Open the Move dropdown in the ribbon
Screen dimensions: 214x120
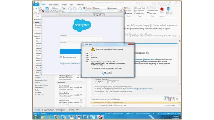128,8
